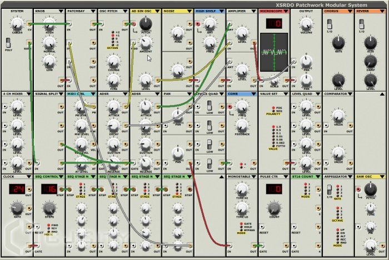Screen dimensions: 389x260
Task: Click the top IN jack on COMPARATOR module
Action: [326, 126]
